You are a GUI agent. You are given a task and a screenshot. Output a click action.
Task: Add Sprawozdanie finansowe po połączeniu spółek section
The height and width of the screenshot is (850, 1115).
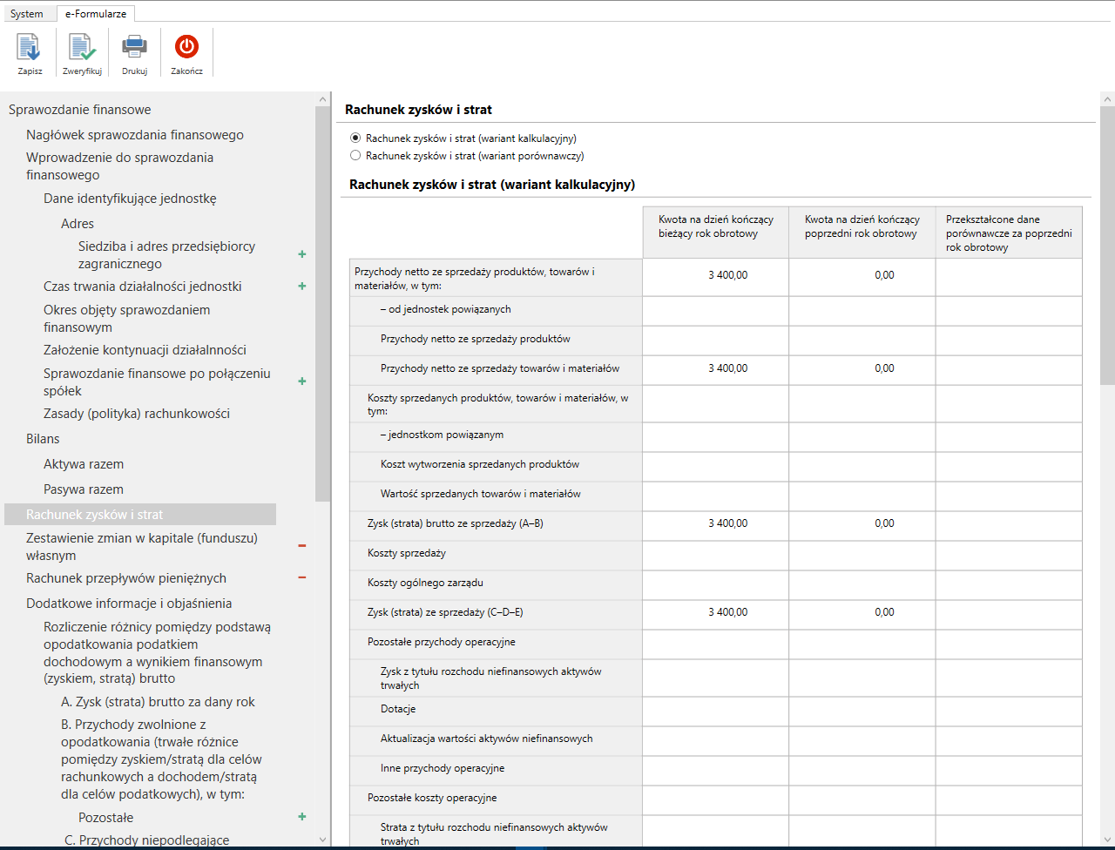[x=302, y=381]
